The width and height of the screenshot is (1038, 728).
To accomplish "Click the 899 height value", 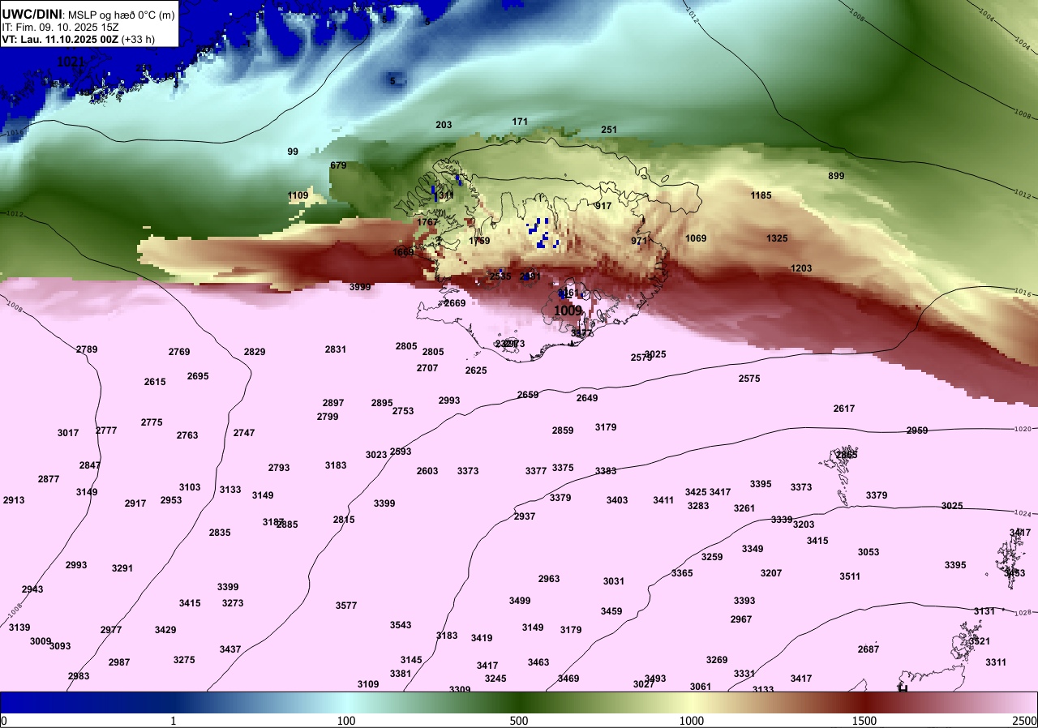I will pyautogui.click(x=836, y=176).
